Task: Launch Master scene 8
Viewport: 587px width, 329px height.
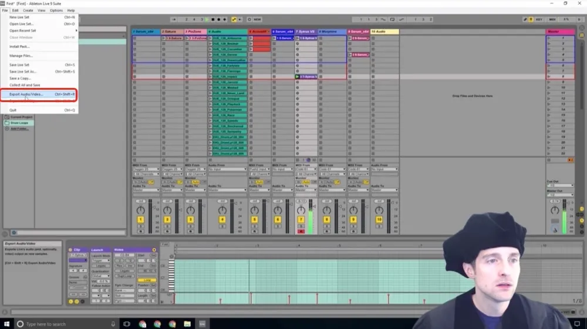Action: 549,77
